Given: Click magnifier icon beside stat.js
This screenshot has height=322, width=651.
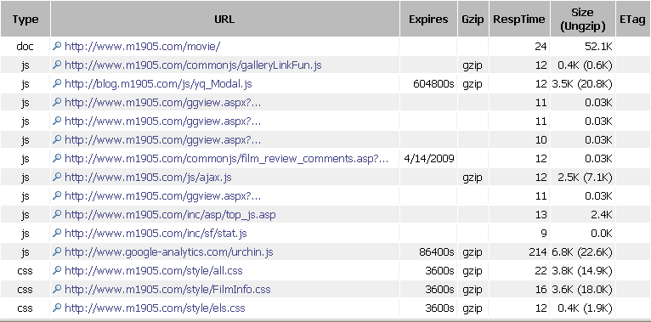Looking at the screenshot, I should 57,233.
